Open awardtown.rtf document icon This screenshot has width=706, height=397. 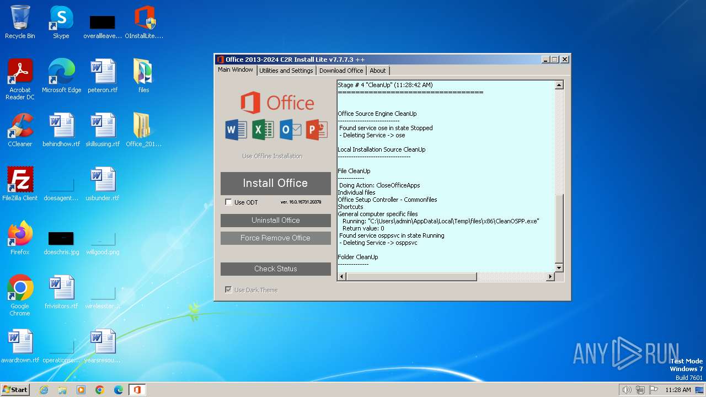pos(20,346)
